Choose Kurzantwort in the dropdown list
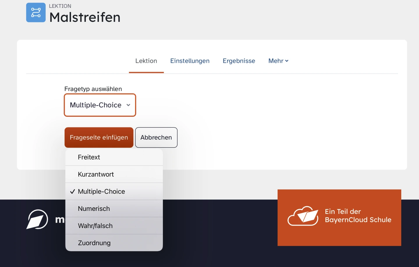Image resolution: width=419 pixels, height=267 pixels. (x=96, y=175)
